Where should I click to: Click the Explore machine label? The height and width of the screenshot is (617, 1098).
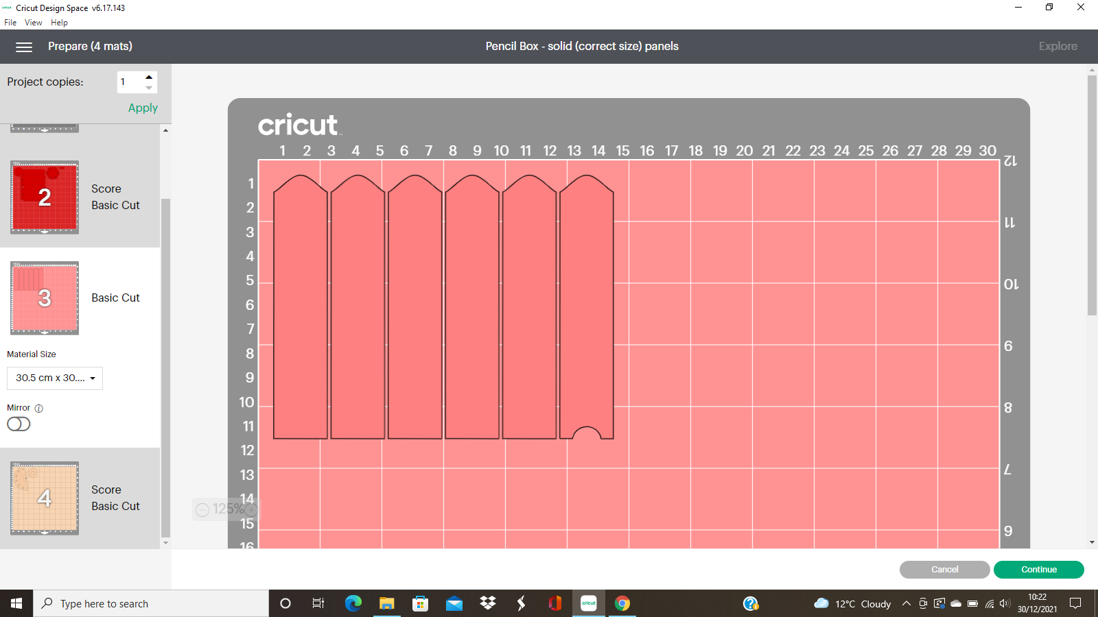(x=1058, y=47)
